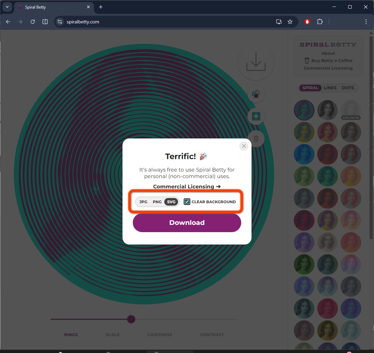Click the purple Download button
The image size is (374, 353).
(187, 222)
